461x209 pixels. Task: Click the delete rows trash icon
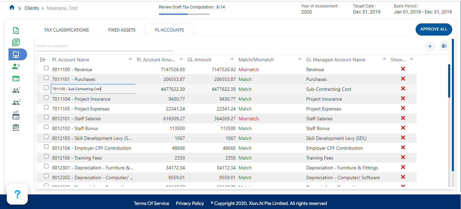(444, 46)
